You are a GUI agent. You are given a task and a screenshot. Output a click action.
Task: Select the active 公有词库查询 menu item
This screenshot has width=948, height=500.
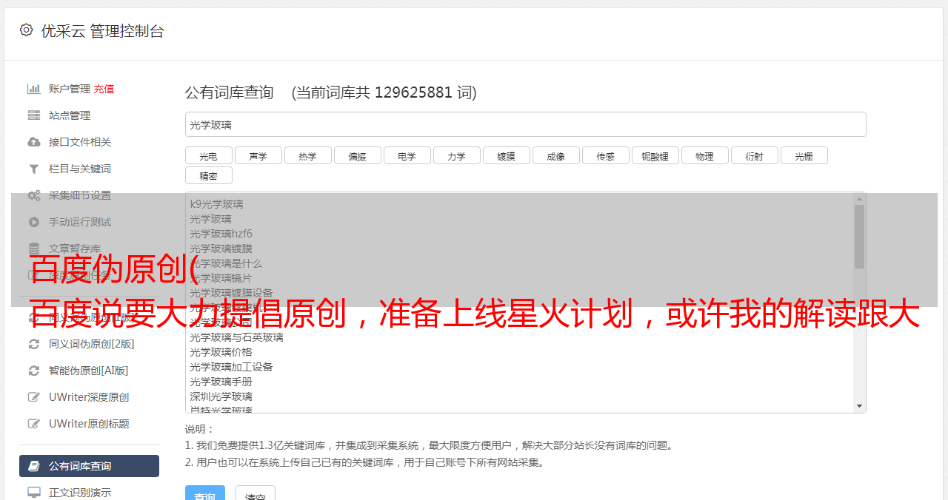pyautogui.click(x=89, y=466)
